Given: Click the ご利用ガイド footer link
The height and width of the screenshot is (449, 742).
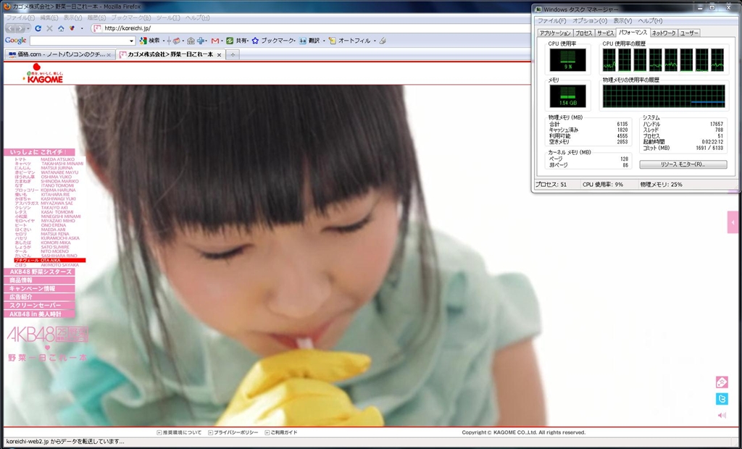Looking at the screenshot, I should pyautogui.click(x=282, y=432).
